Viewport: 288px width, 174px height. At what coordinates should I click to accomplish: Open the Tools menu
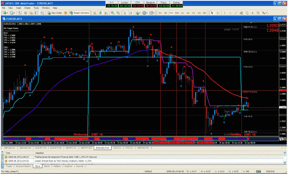pos(36,8)
